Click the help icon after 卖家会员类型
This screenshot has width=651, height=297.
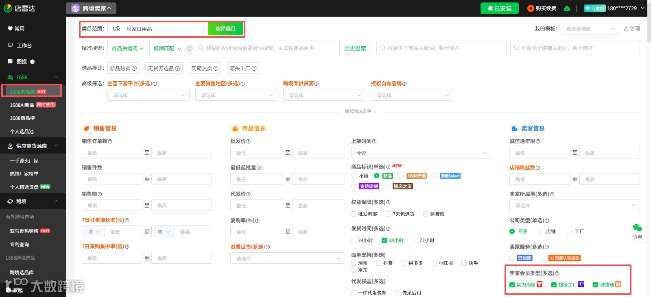(x=557, y=273)
